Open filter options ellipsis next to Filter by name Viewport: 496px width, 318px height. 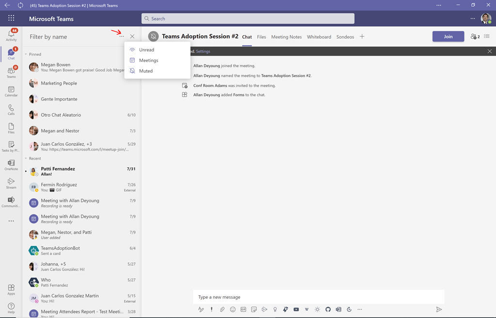(122, 36)
